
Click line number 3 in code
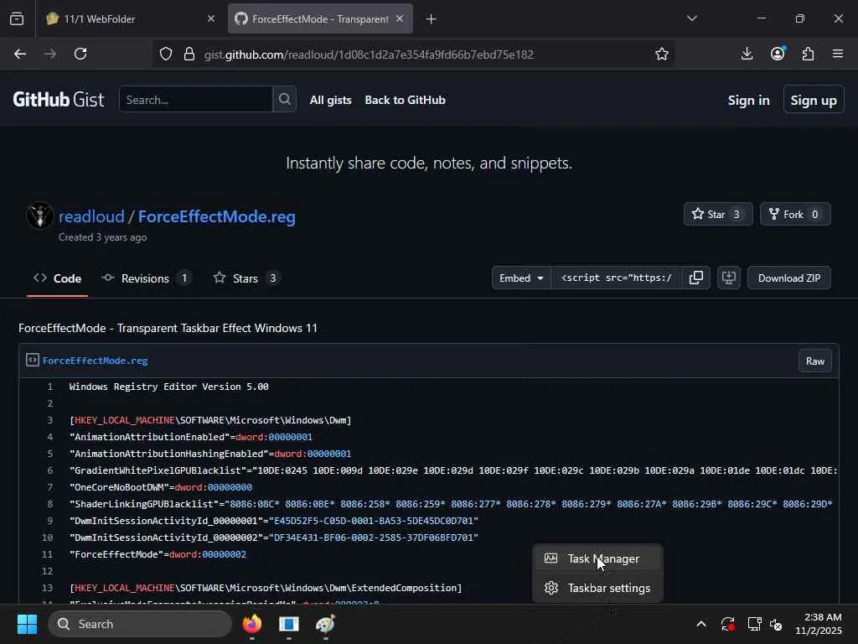tap(49, 420)
